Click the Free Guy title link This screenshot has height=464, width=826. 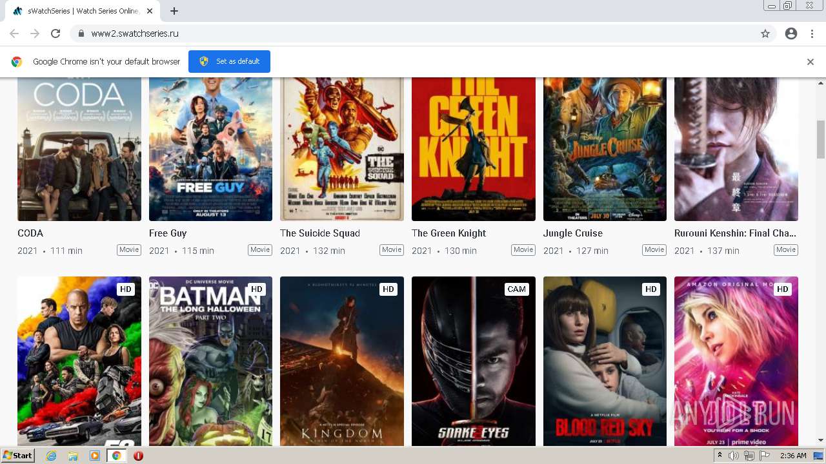point(168,233)
